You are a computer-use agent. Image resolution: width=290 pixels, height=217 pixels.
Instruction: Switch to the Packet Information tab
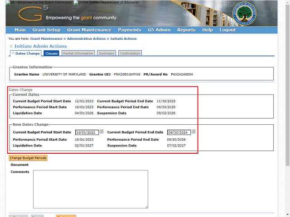(x=78, y=53)
